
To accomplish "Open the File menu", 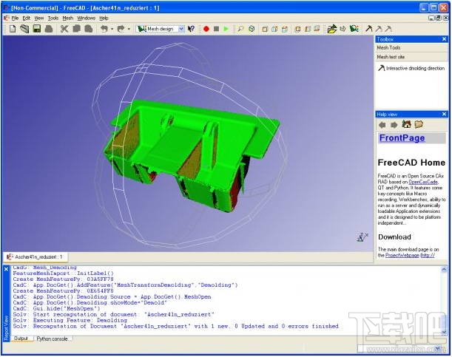I will tap(15, 18).
